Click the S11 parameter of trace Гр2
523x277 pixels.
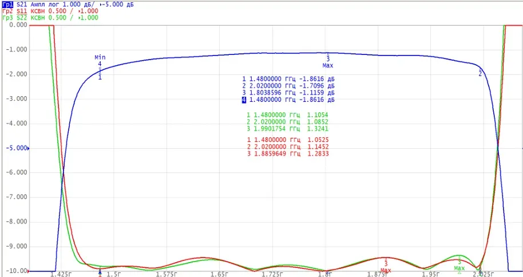point(22,11)
